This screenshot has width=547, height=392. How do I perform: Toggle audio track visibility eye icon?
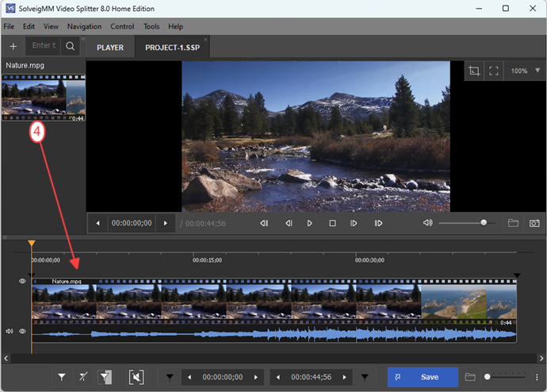(x=22, y=332)
